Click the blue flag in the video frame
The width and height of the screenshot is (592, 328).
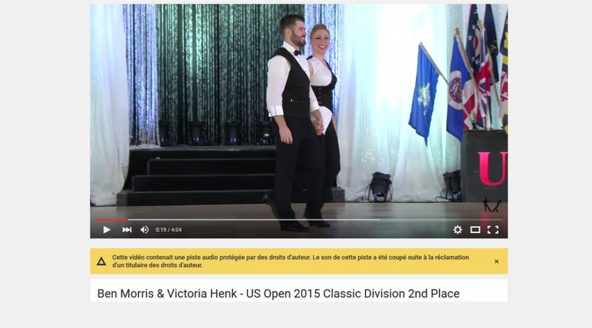click(x=424, y=95)
